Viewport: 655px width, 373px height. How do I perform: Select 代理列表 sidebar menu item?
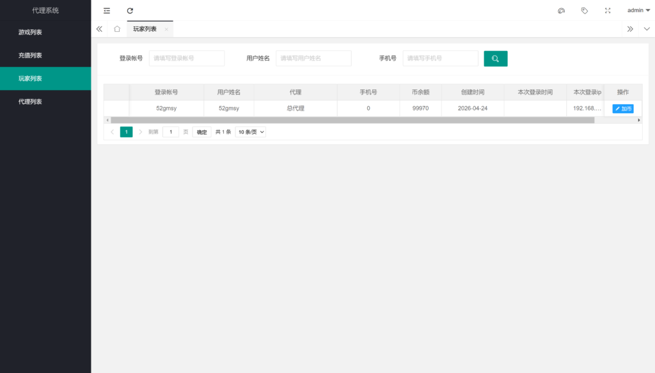point(30,102)
